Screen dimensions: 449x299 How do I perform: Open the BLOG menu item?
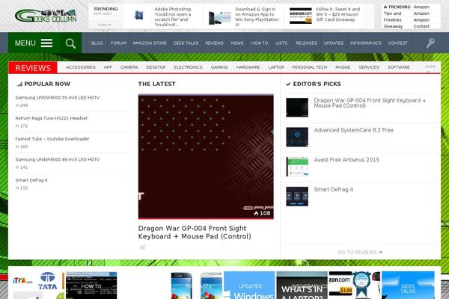pos(97,43)
